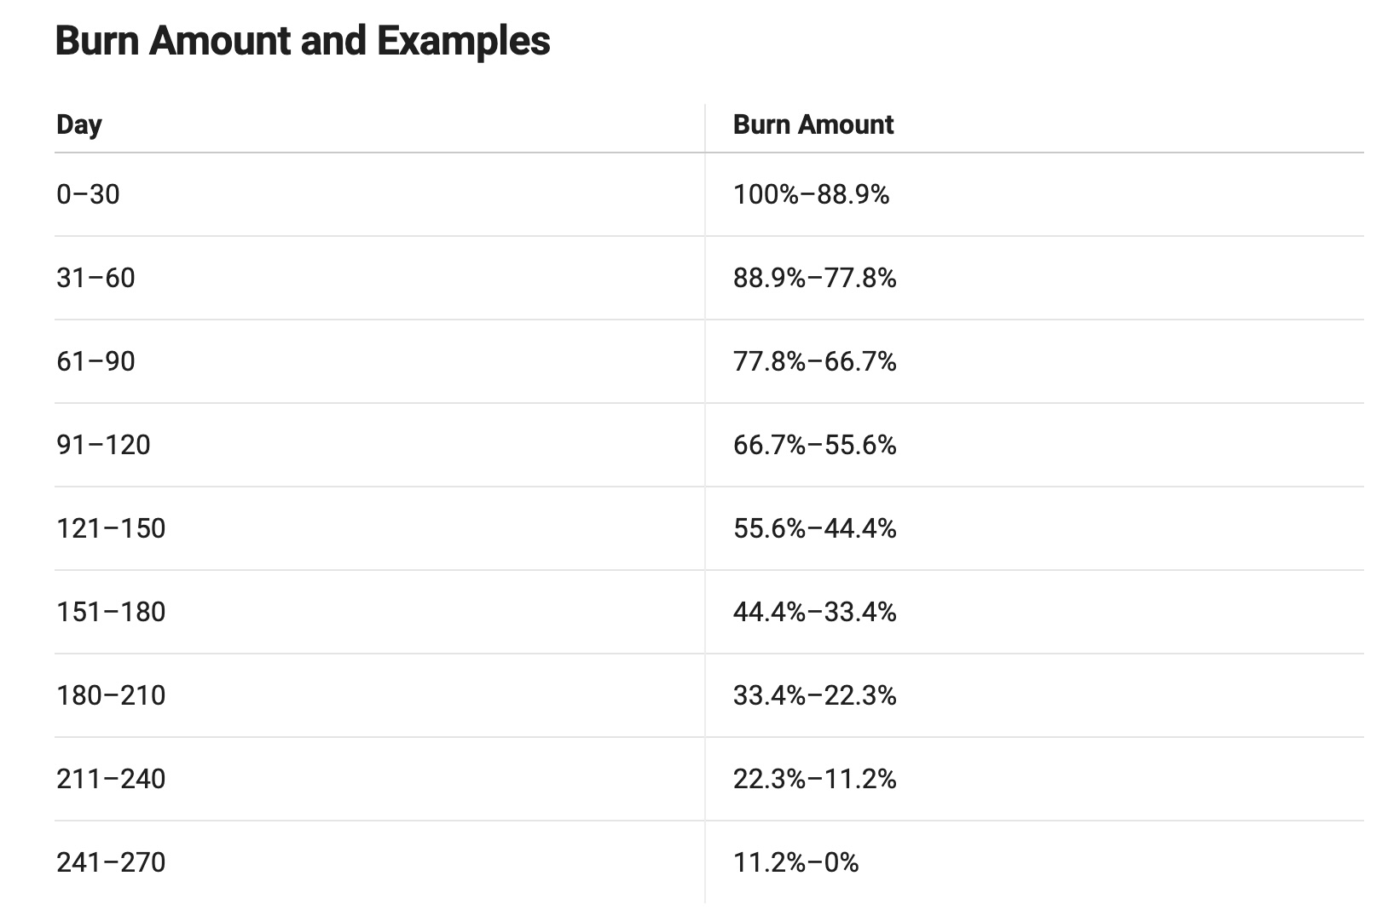Image resolution: width=1388 pixels, height=922 pixels.
Task: Select the "11.2%–0%" burn amount cell
Action: [795, 862]
